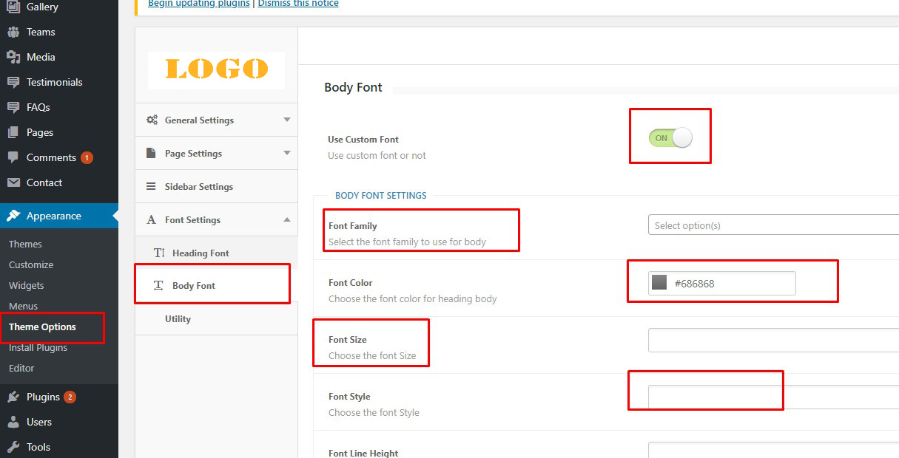Click the Testimonials icon in sidebar
Screen dimensions: 899x458
(13, 82)
